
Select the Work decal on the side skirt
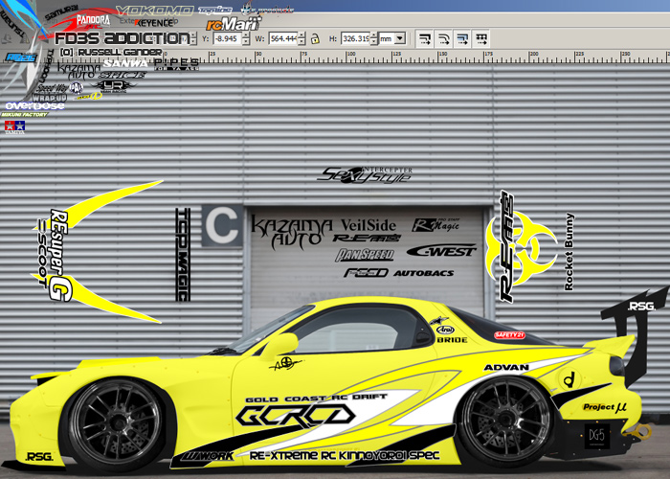point(208,456)
